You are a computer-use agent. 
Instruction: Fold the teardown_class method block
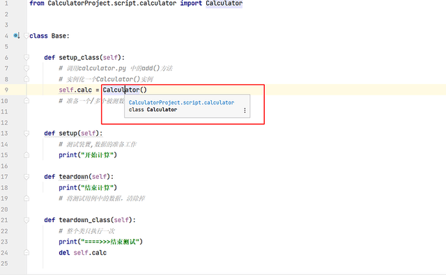point(26,220)
